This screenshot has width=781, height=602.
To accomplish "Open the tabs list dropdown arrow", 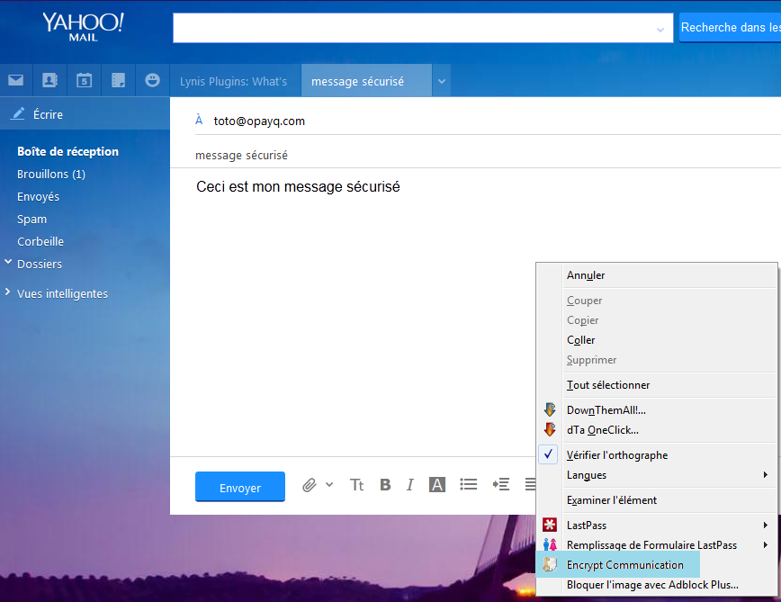I will coord(442,81).
